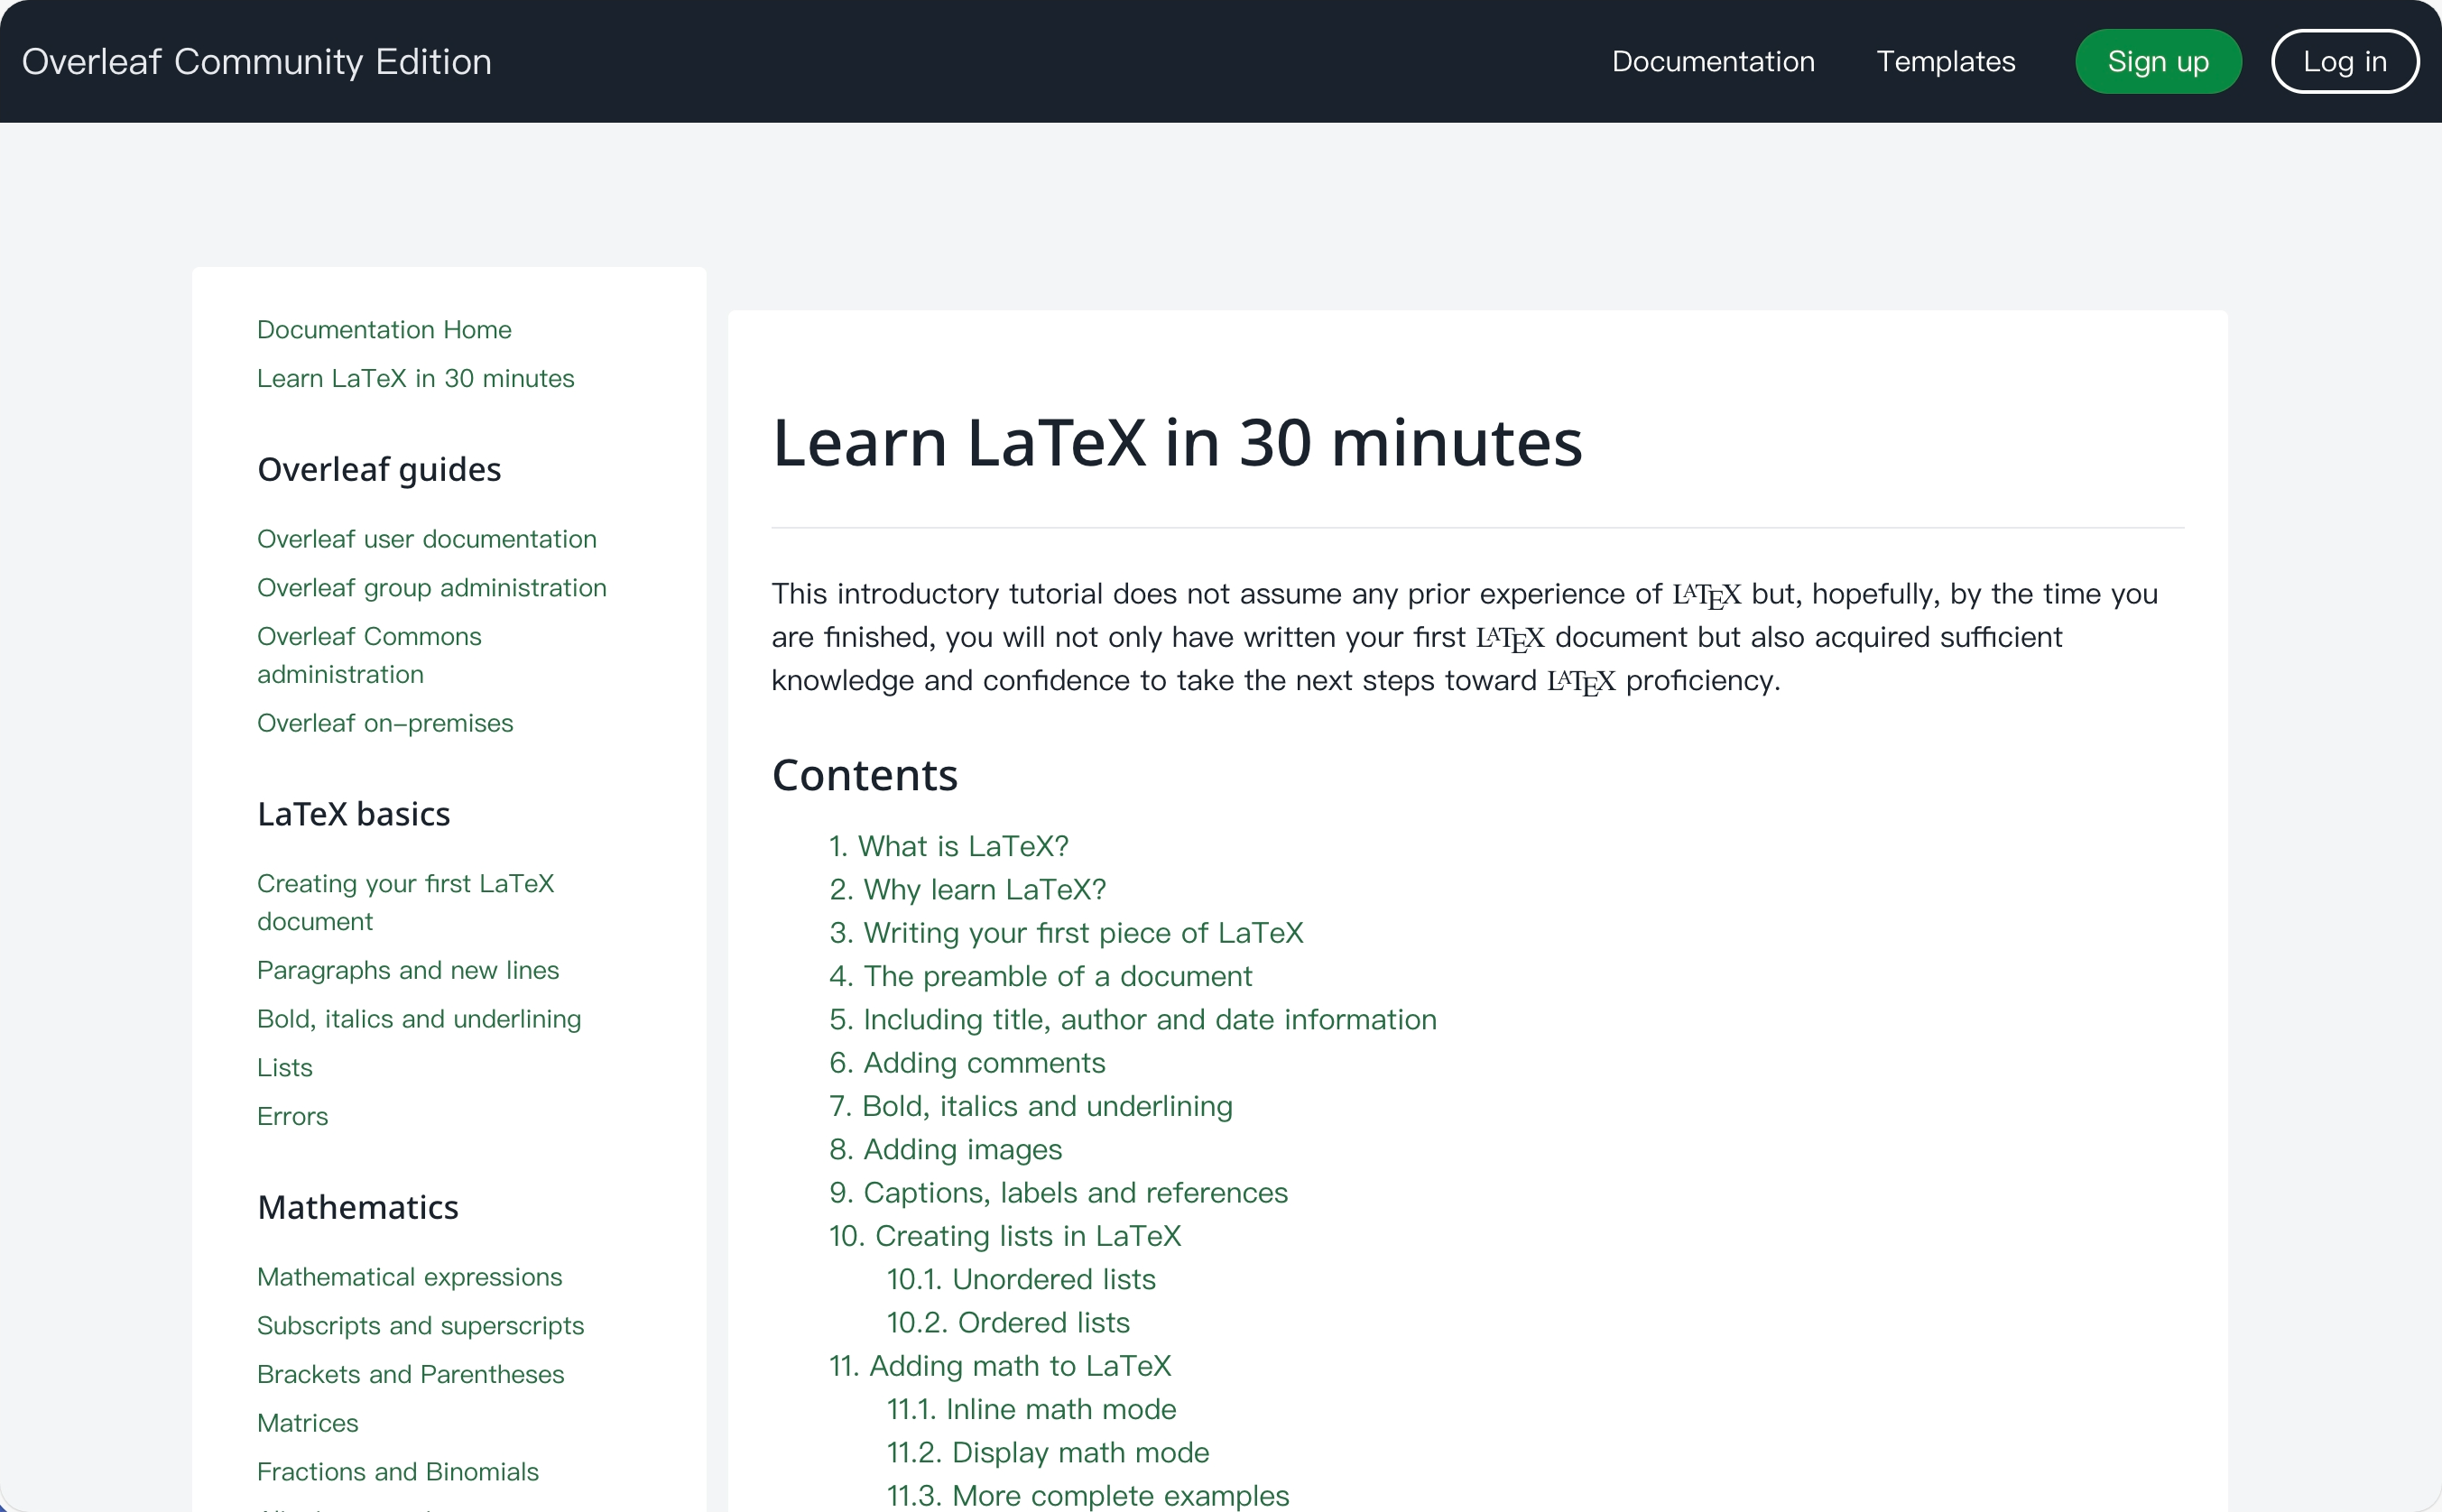Jump to section 1 What is LaTeX?
This screenshot has width=2442, height=1512.
click(948, 846)
